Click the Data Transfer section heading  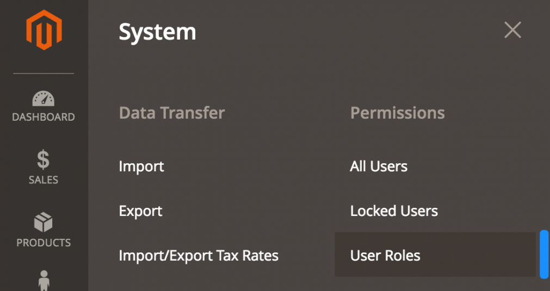pyautogui.click(x=172, y=113)
